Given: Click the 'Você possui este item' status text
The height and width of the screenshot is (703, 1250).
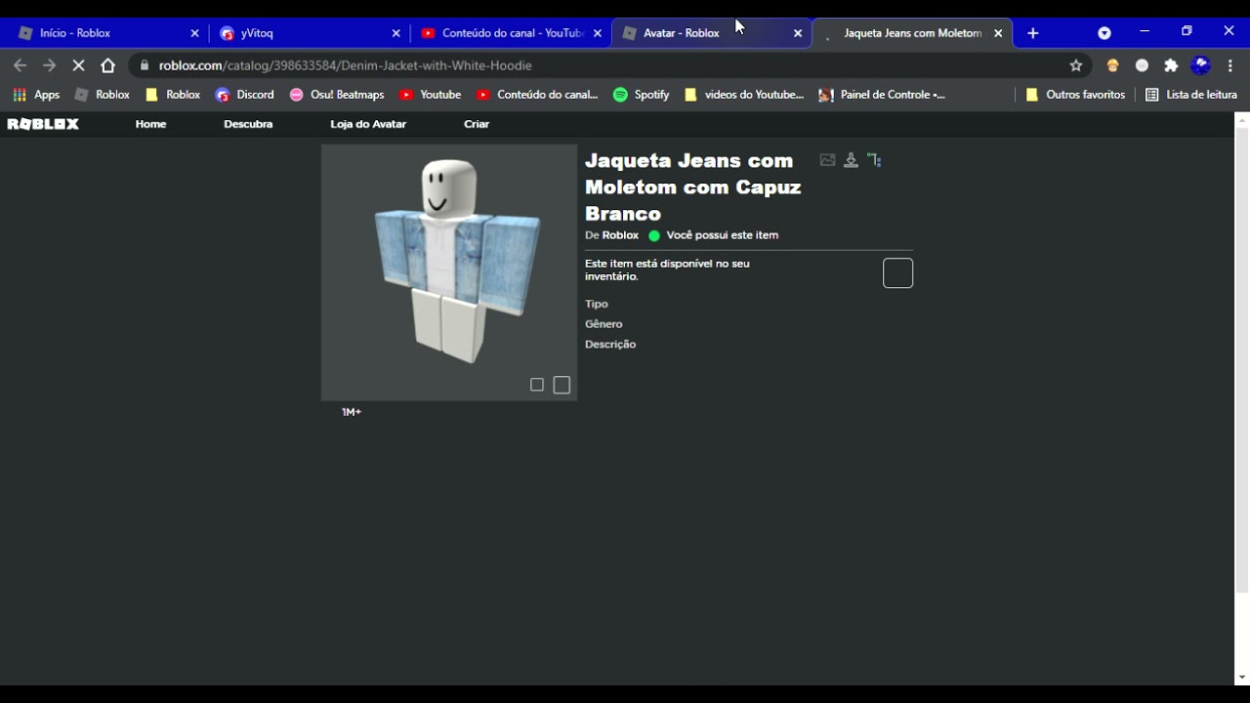Looking at the screenshot, I should coord(723,235).
